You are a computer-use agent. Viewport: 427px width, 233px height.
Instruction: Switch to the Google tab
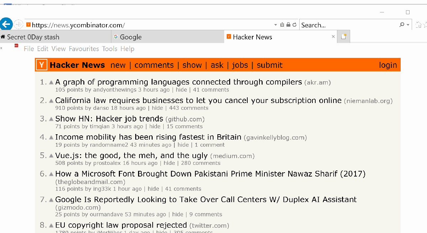[x=131, y=37]
